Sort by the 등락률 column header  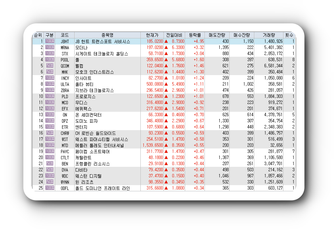(x=195, y=35)
